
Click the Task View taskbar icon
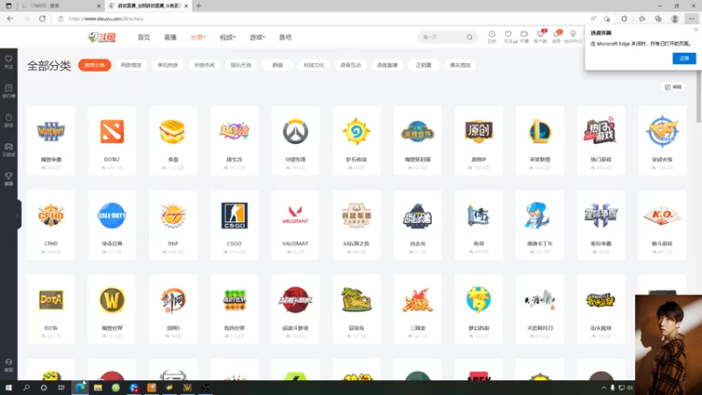61,388
